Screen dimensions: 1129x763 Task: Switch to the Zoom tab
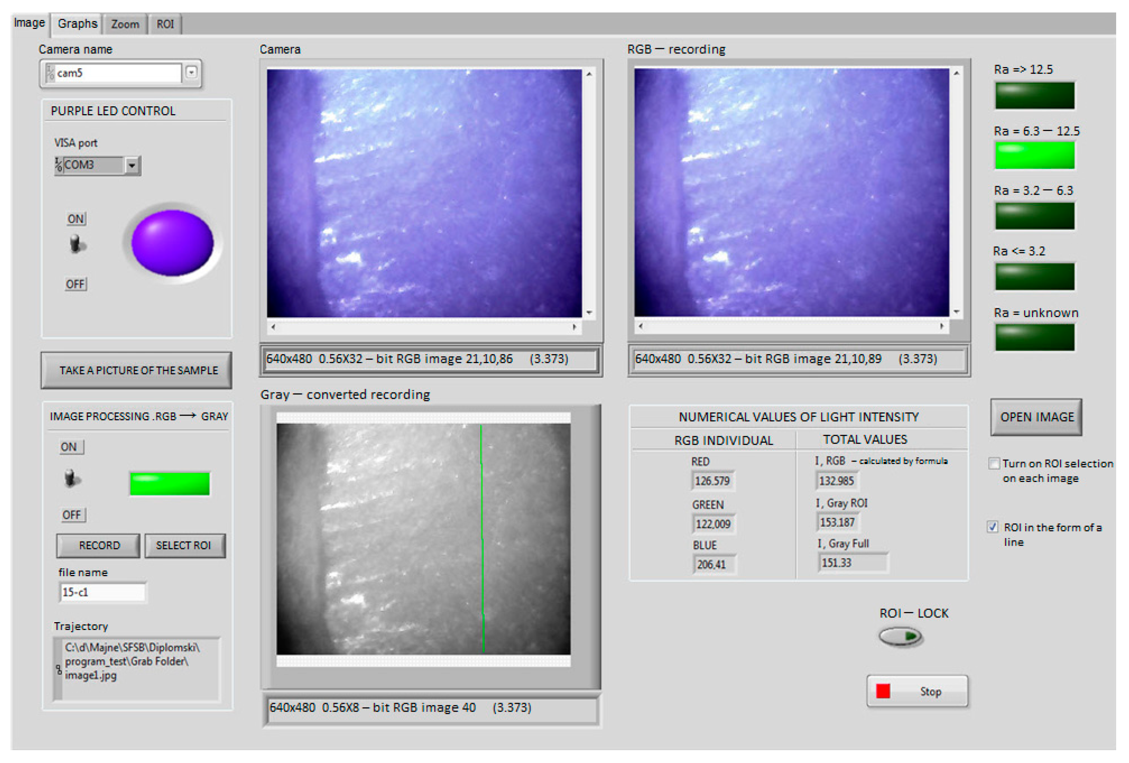[125, 23]
